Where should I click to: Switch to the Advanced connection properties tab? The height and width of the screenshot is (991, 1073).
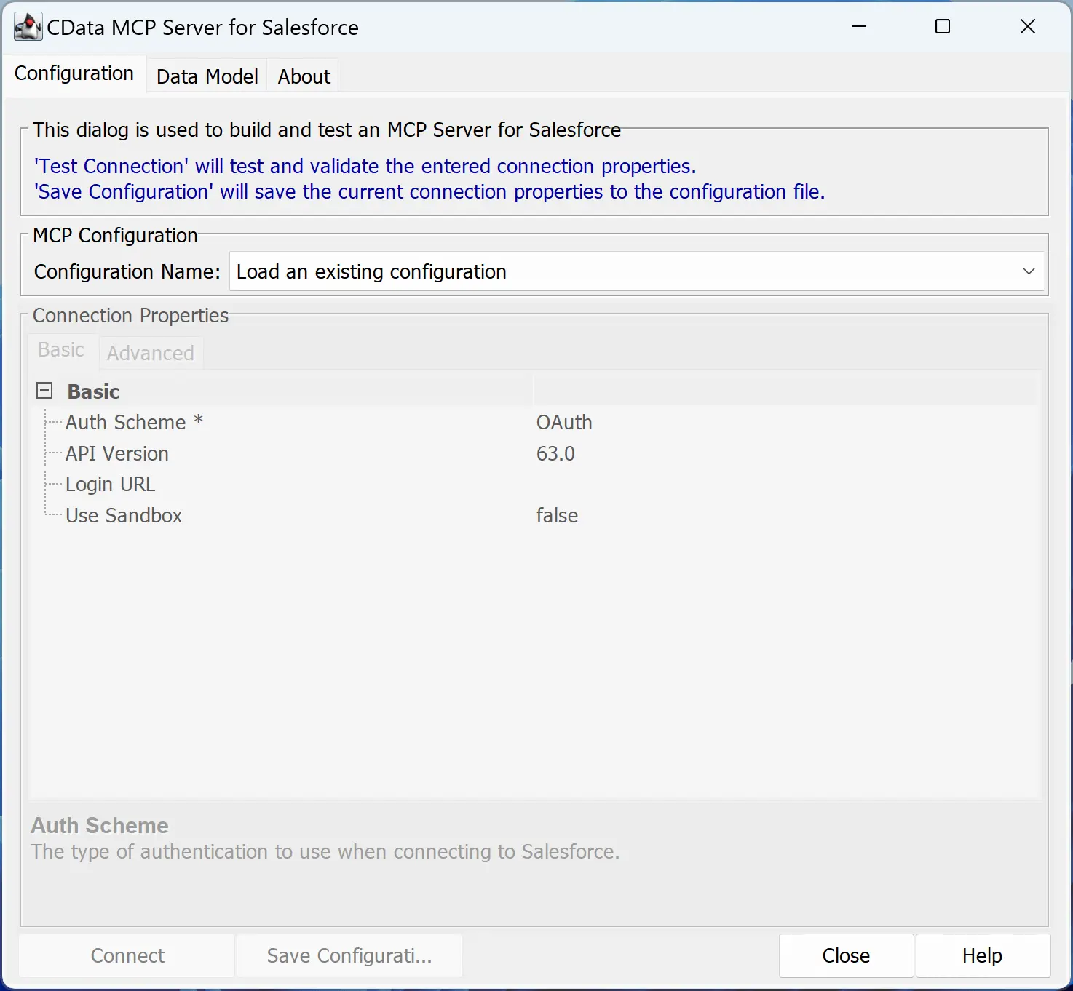(x=150, y=353)
